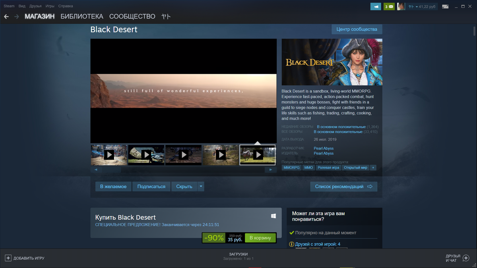Open the inbox envelope with 3 messages
This screenshot has width=477, height=268.
tap(389, 6)
